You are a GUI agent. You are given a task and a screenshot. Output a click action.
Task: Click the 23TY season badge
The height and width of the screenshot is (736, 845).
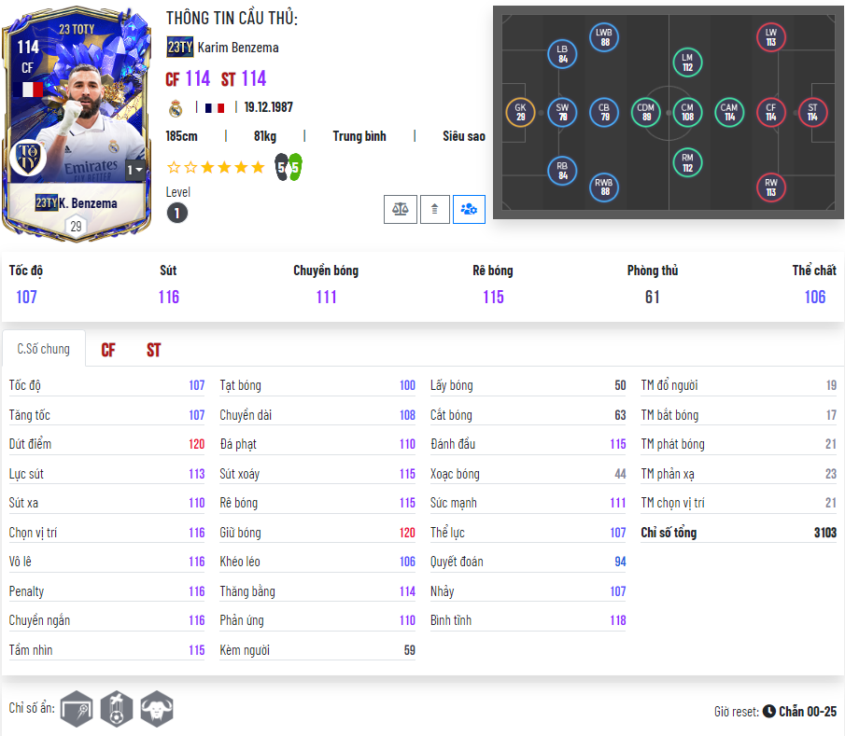click(x=180, y=48)
